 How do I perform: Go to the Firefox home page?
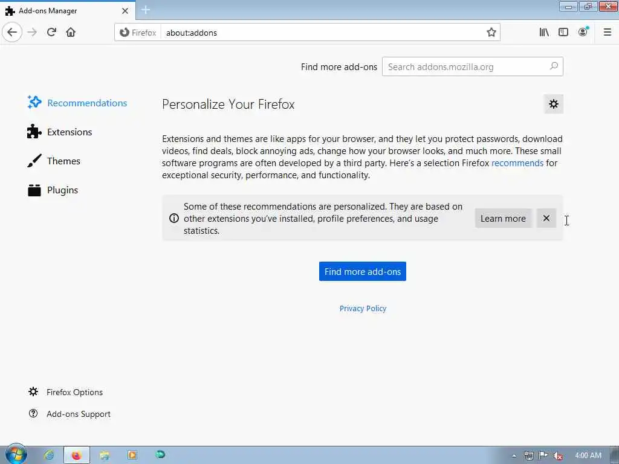pyautogui.click(x=71, y=33)
